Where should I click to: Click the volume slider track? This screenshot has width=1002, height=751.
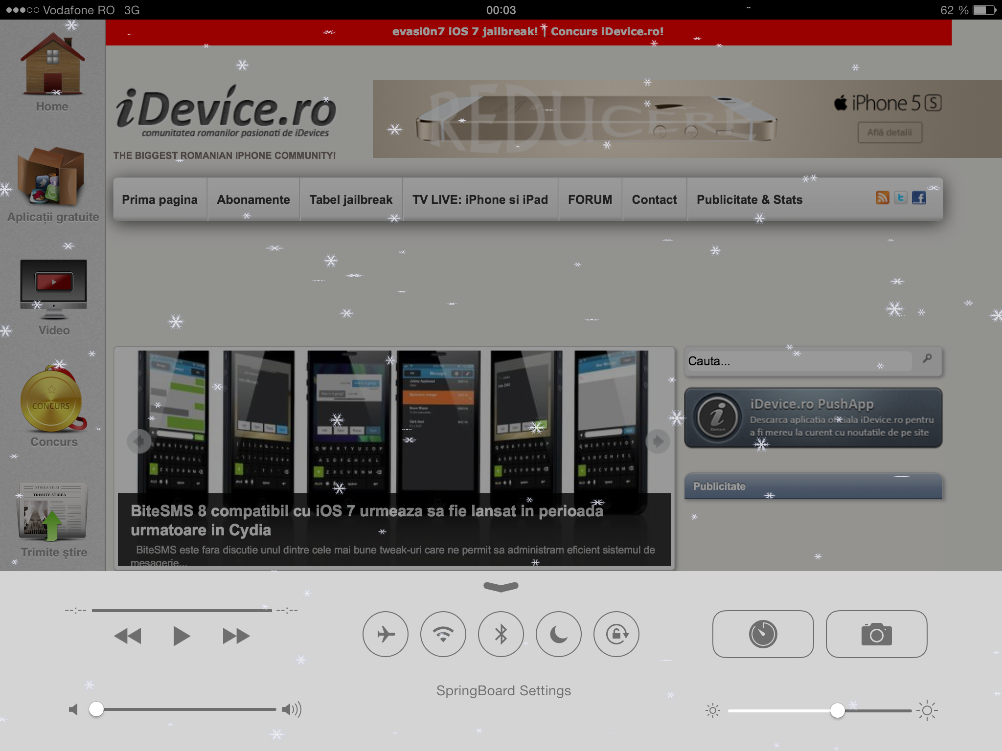pyautogui.click(x=182, y=709)
